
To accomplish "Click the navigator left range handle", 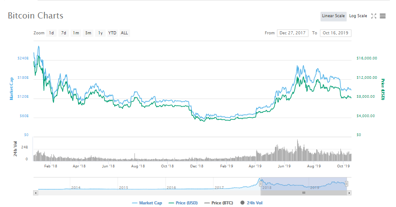I will (x=261, y=184).
